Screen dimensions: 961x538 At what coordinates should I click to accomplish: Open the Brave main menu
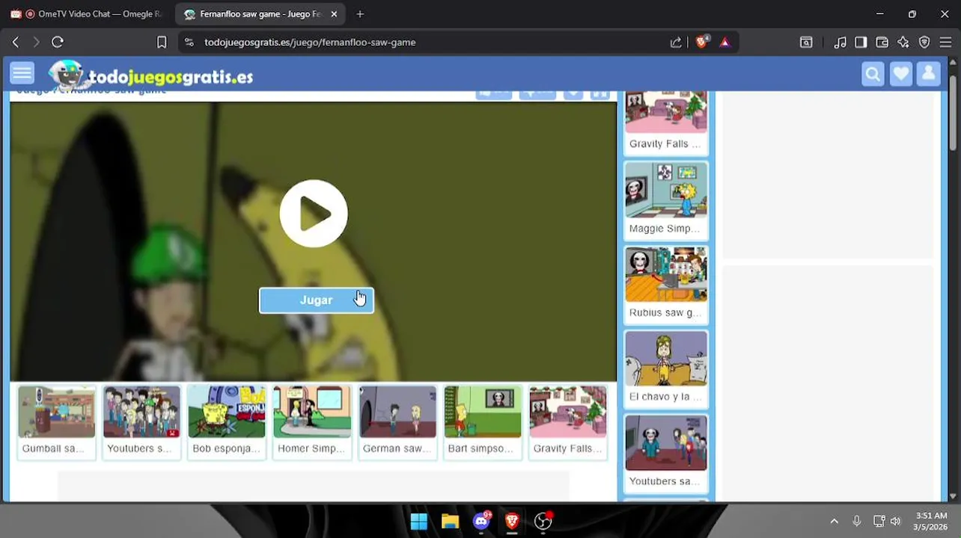click(x=946, y=43)
